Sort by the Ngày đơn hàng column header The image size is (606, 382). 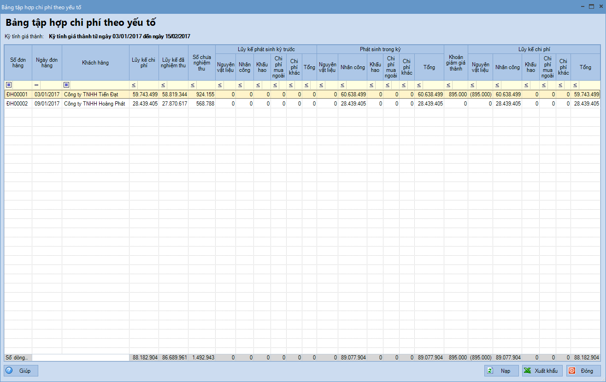point(47,63)
